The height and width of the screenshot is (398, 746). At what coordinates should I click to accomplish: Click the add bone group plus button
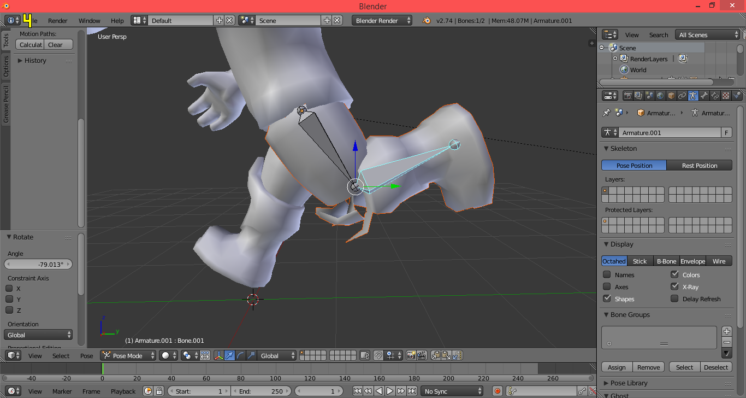coord(726,331)
